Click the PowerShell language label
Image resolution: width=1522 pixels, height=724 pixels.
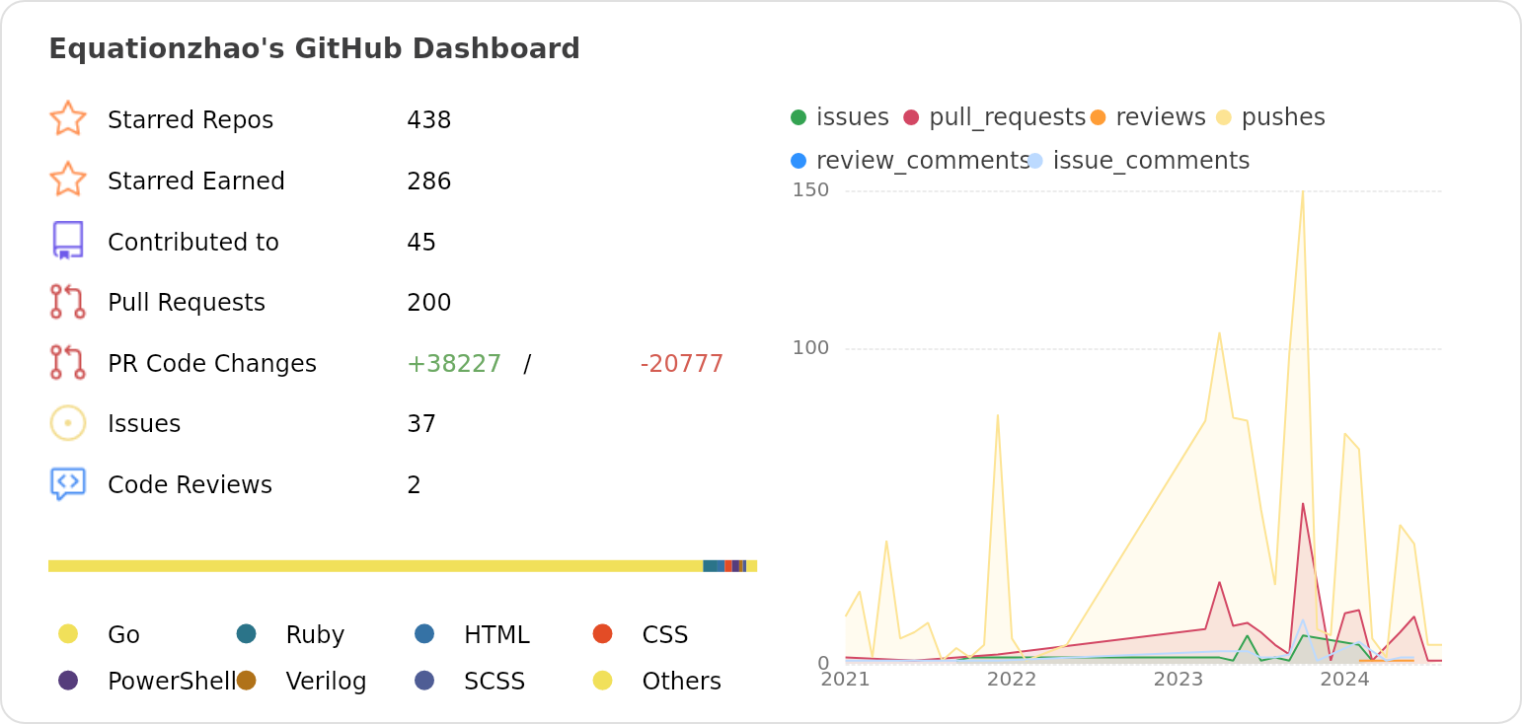(x=172, y=682)
